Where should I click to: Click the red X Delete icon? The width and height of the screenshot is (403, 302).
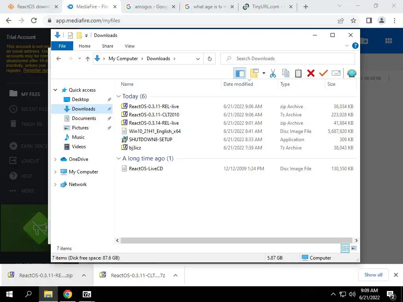311,73
